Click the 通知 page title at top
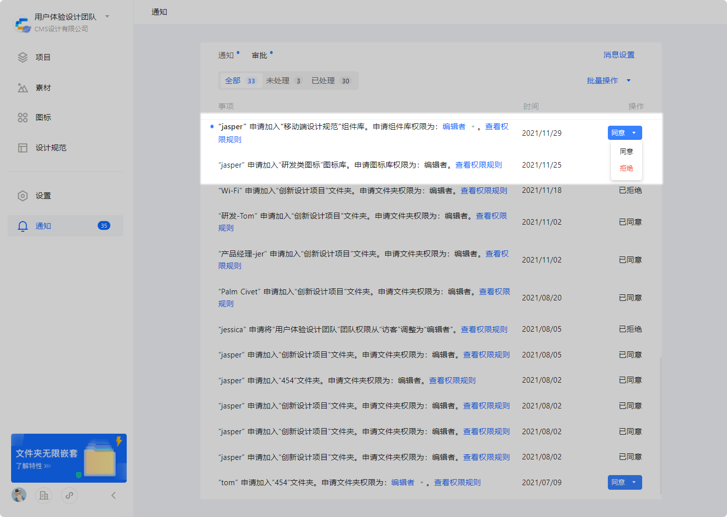Screen dimensions: 727x517 point(160,12)
